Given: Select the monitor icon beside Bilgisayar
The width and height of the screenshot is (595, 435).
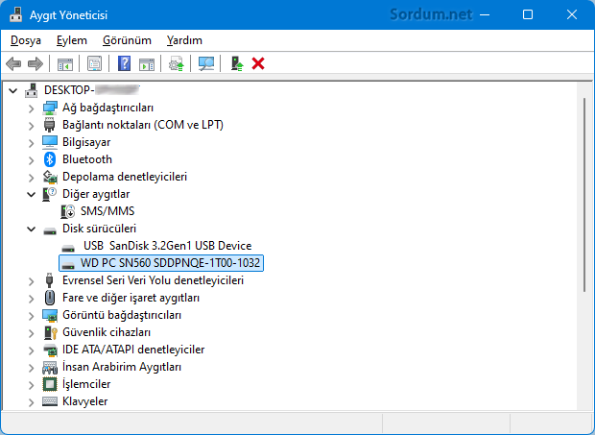Looking at the screenshot, I should [50, 142].
